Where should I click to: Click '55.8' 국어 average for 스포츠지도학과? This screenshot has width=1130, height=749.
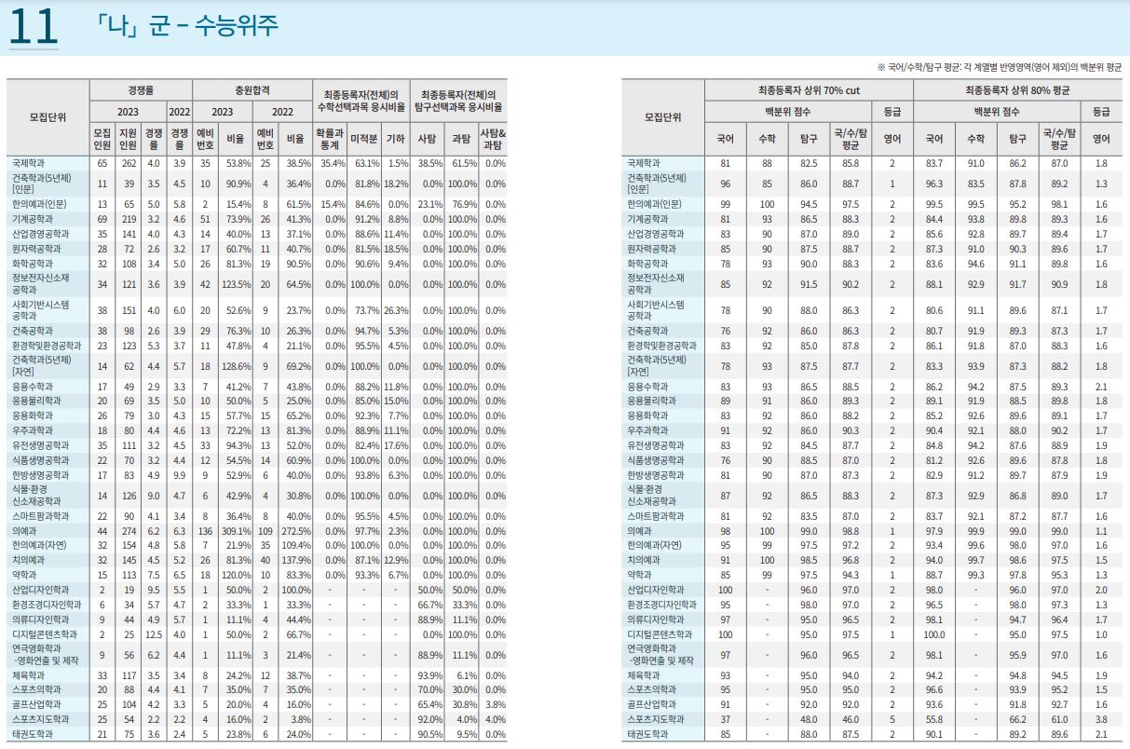pos(934,720)
